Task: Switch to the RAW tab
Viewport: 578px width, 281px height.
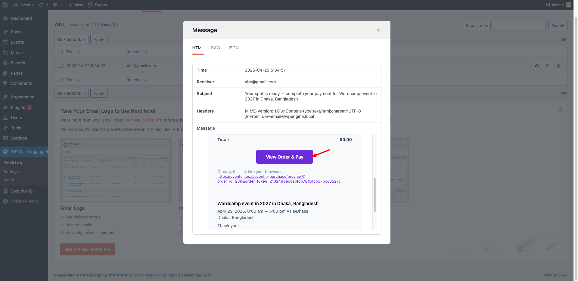Action: 216,48
